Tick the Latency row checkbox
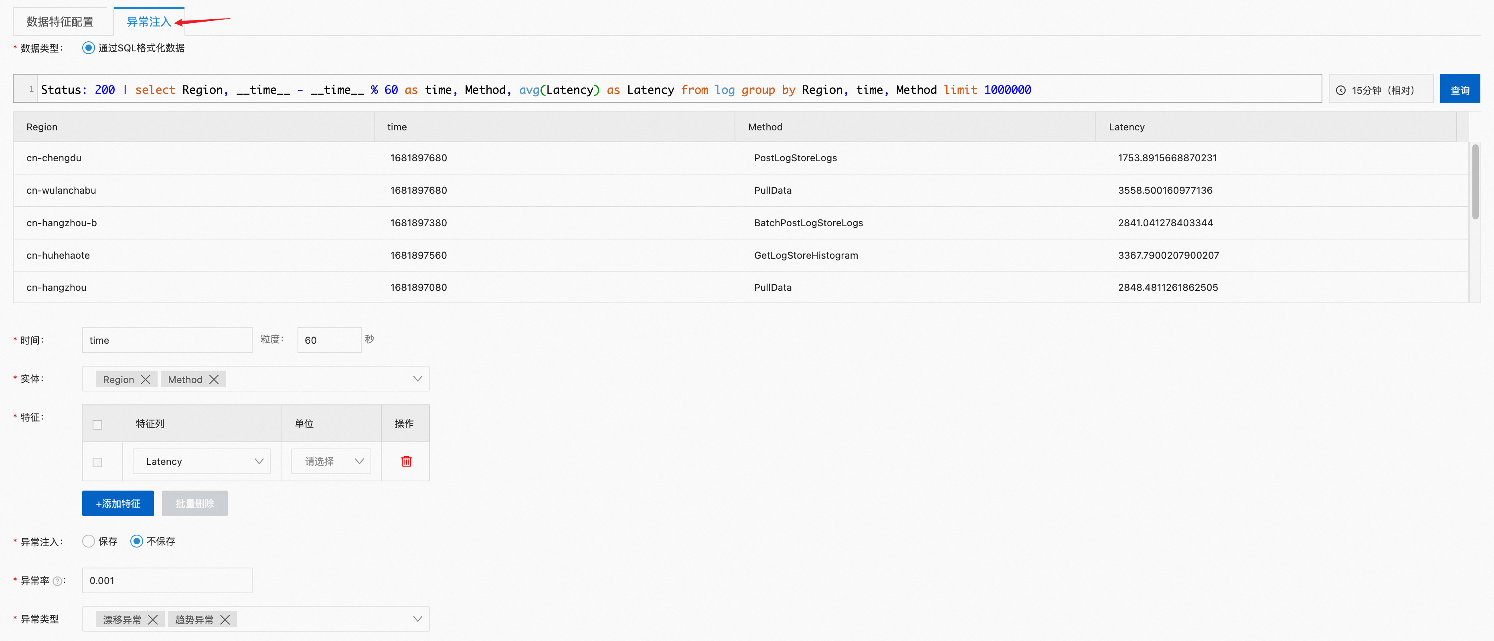 pos(97,462)
